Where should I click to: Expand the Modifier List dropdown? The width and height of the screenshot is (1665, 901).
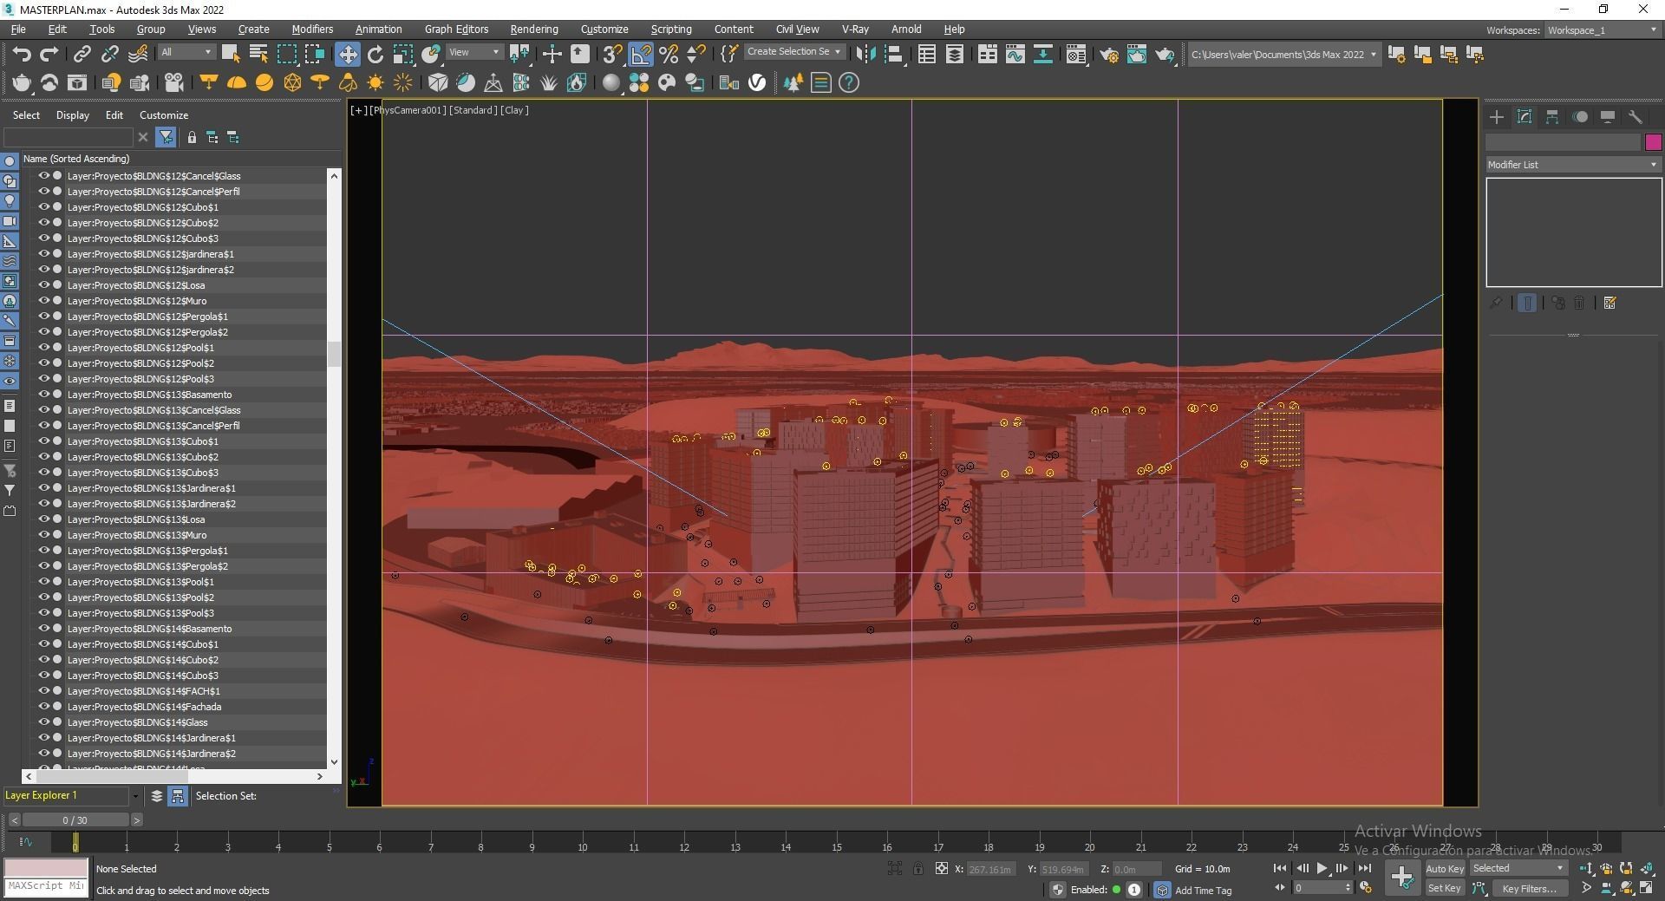coord(1573,165)
